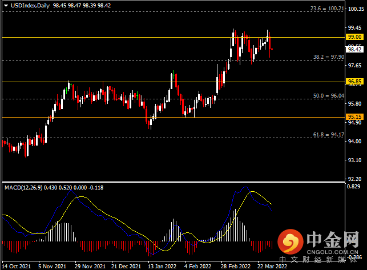Open the CNGOLD.COM.CN watermark link

[332, 252]
